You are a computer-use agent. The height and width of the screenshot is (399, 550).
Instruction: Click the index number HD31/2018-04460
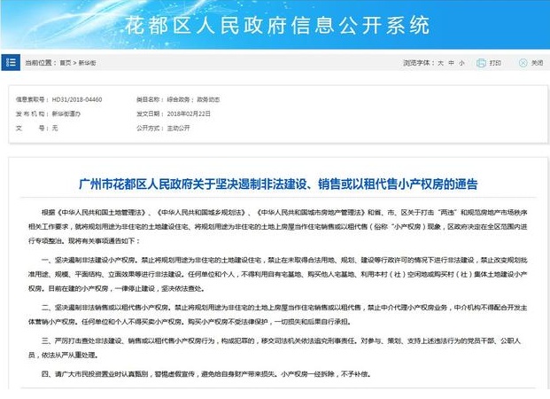[x=77, y=99]
